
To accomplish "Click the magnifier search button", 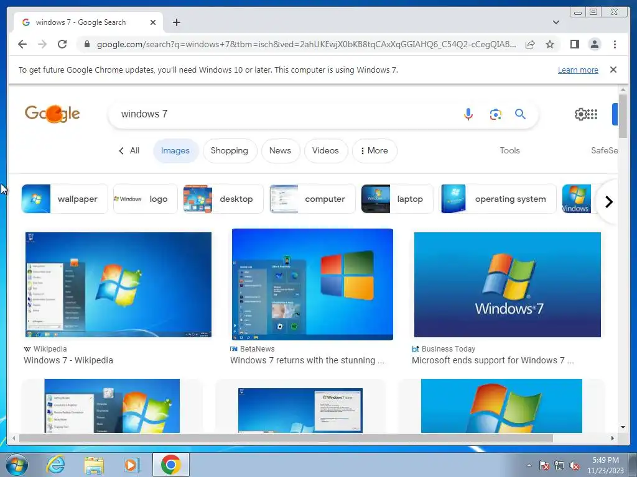I will click(521, 114).
